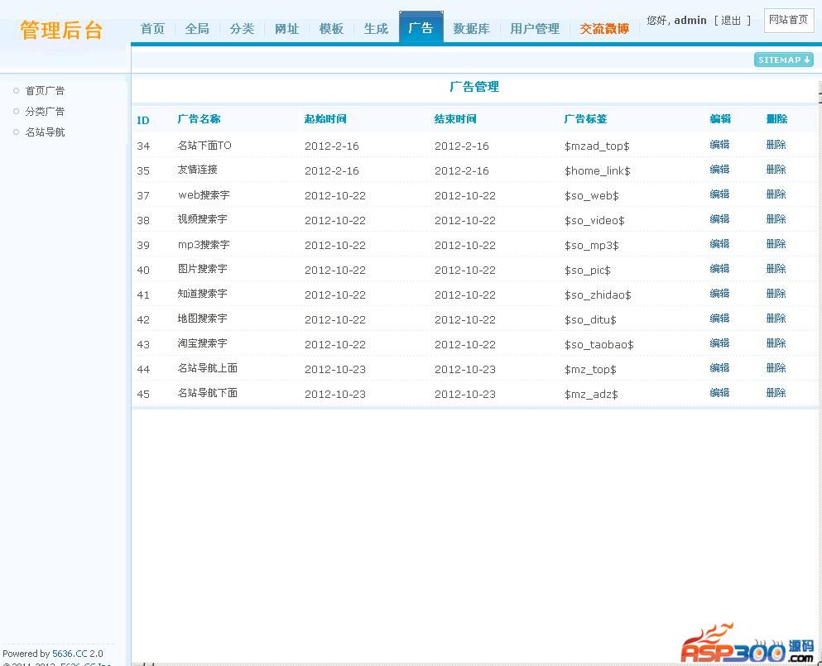The height and width of the screenshot is (666, 822).
Task: Edit ad 34 名站下面TO
Action: coord(719,145)
